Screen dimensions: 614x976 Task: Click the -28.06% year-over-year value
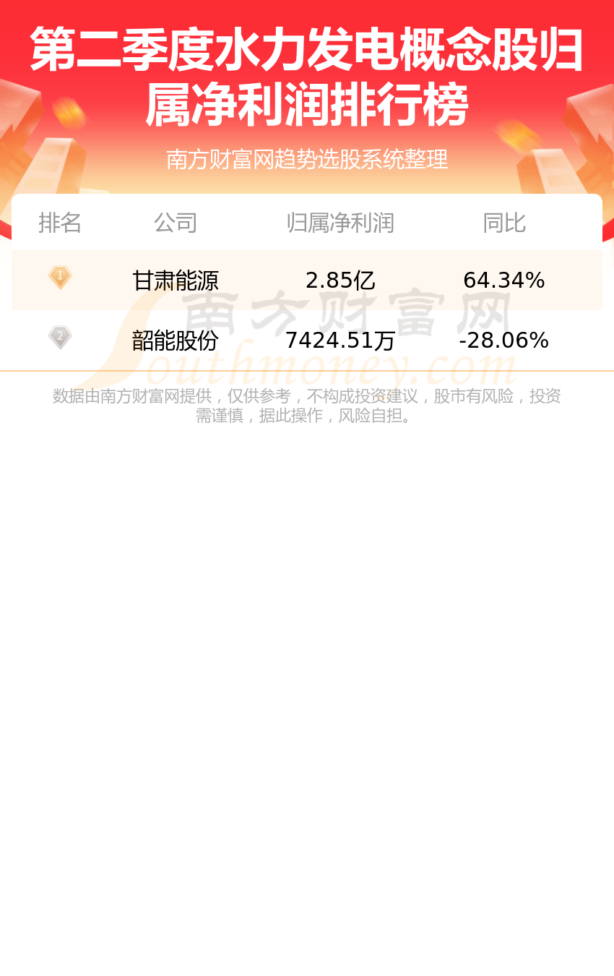coord(504,340)
